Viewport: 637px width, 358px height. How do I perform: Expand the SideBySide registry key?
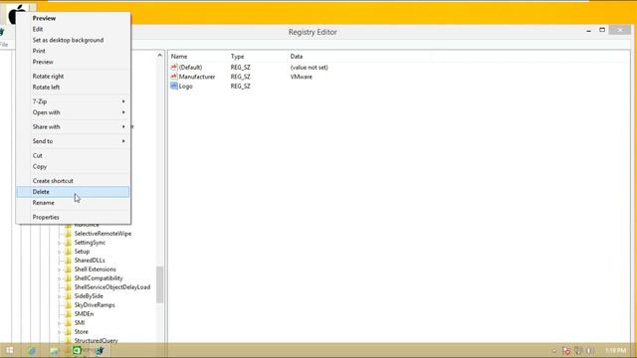point(60,296)
